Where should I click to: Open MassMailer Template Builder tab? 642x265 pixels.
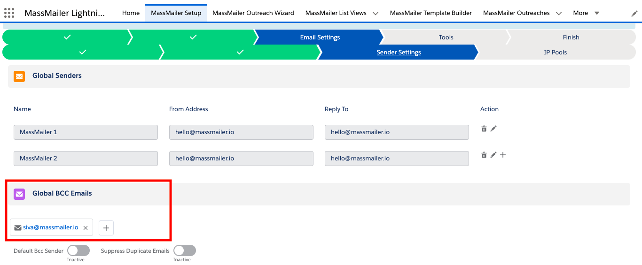tap(431, 13)
